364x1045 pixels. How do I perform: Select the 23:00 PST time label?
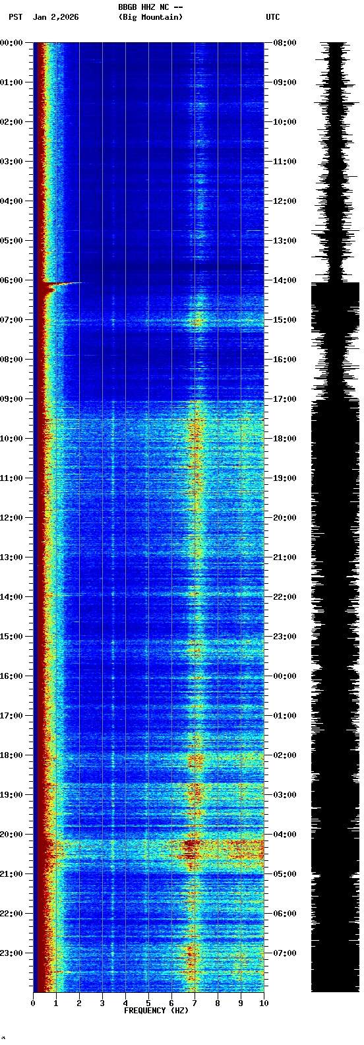coord(11,953)
